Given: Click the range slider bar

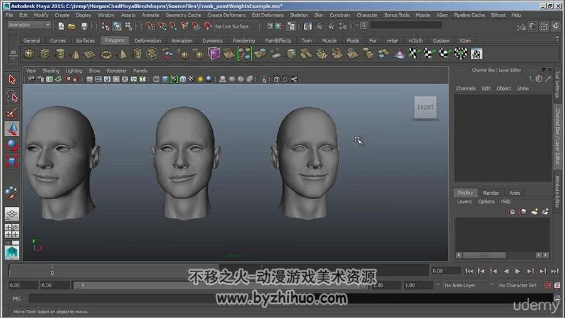Looking at the screenshot, I should coord(220,285).
